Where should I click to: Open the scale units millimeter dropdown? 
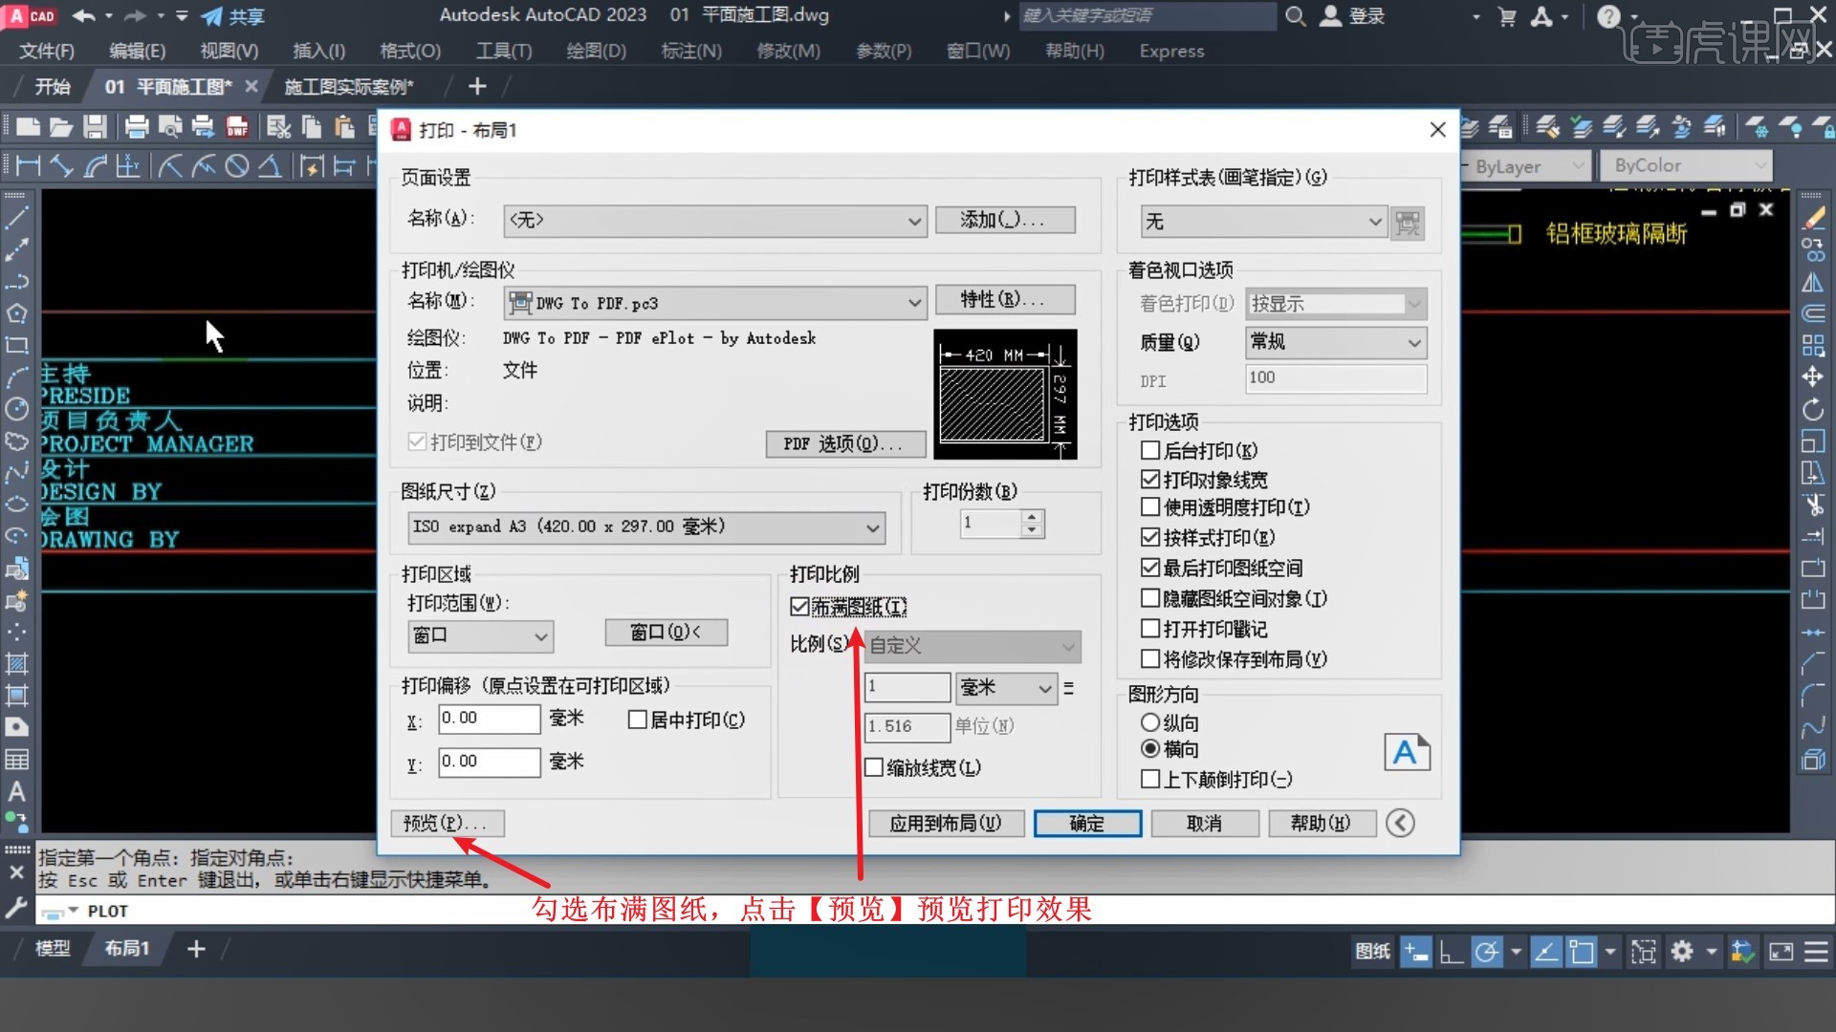1006,687
